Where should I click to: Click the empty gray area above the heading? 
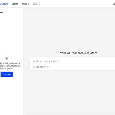(x=69, y=29)
